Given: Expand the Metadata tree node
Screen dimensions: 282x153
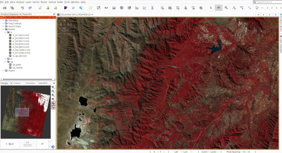Looking at the screenshot, I should point(3,21).
